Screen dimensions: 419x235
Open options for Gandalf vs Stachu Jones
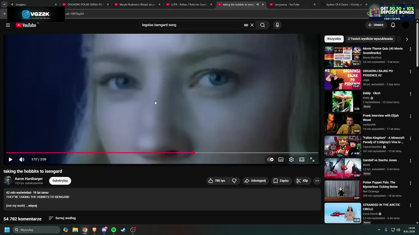pos(410,161)
